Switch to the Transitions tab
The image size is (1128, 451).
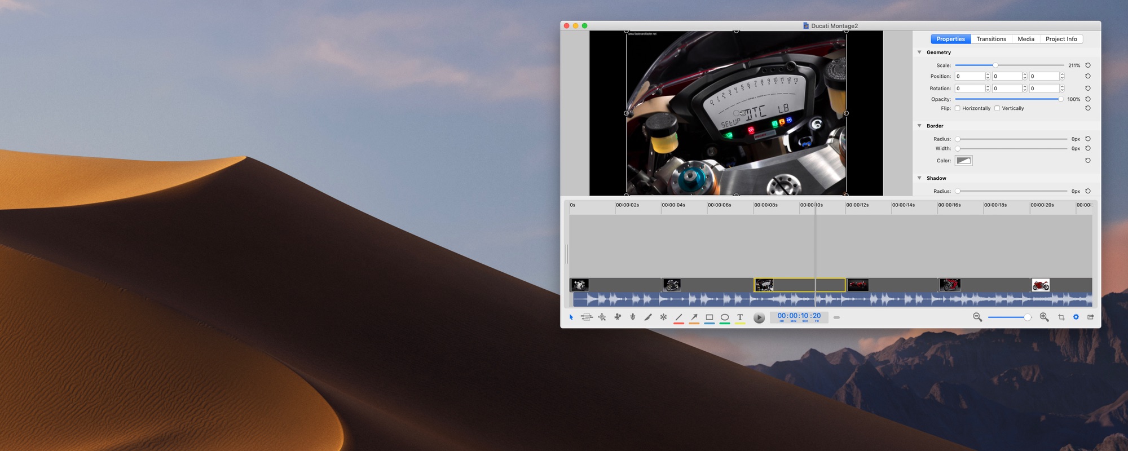[991, 39]
